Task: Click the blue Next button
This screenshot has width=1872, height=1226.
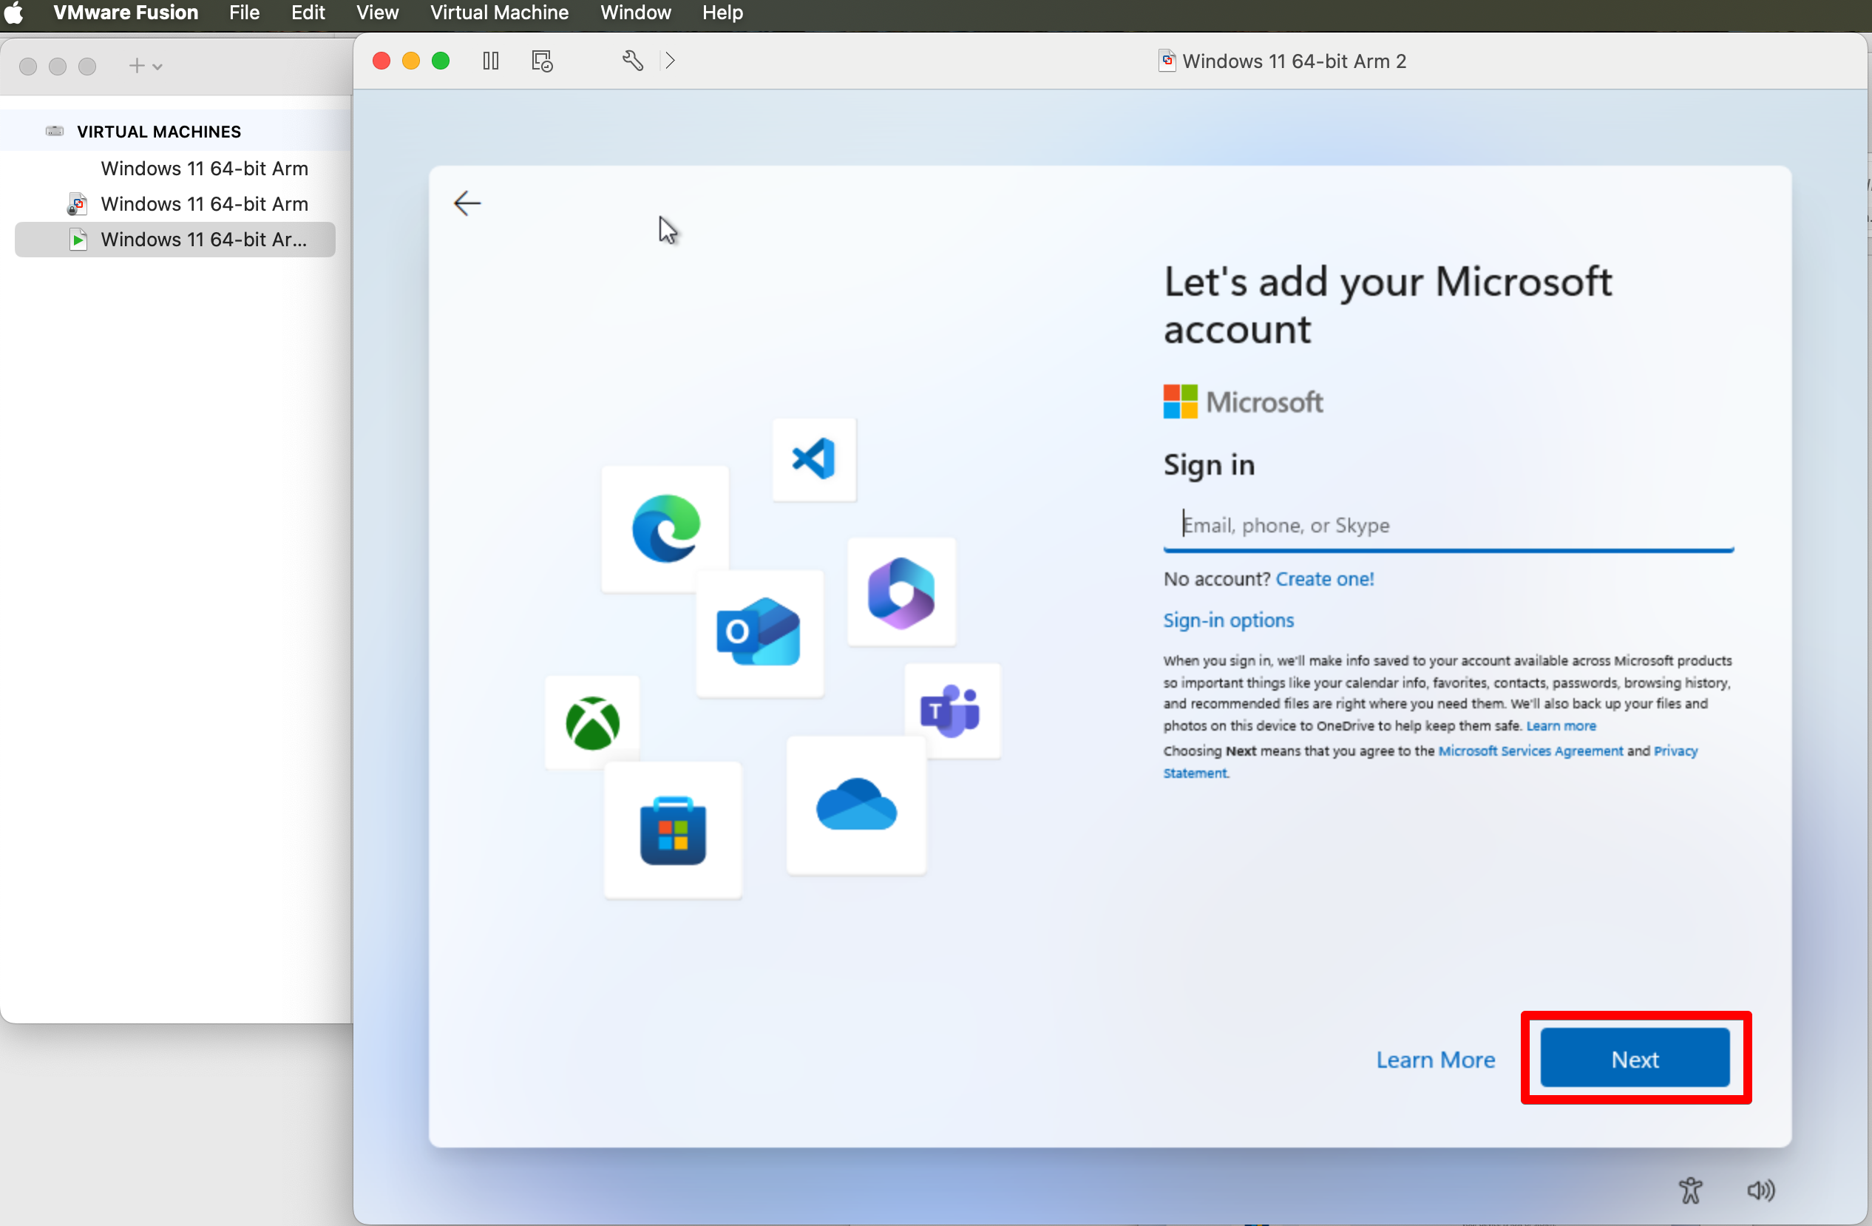Action: (x=1634, y=1058)
